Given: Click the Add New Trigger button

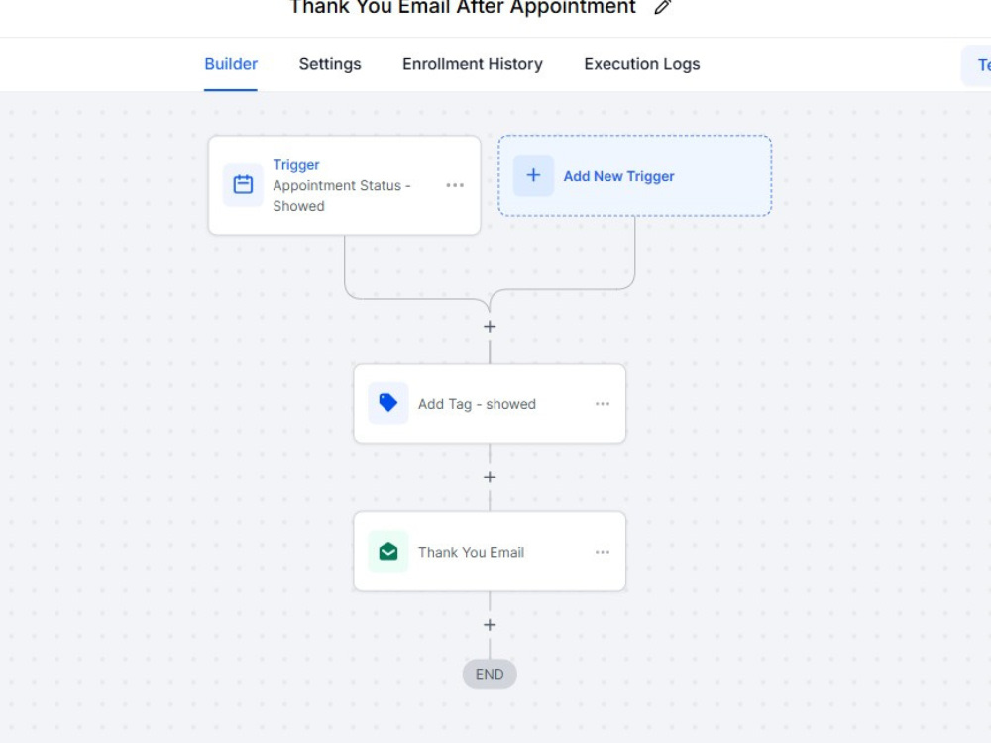Looking at the screenshot, I should pyautogui.click(x=634, y=175).
